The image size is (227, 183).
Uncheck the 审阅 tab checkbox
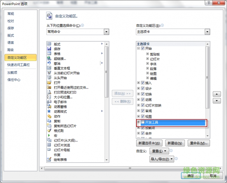pyautogui.click(x=143, y=111)
